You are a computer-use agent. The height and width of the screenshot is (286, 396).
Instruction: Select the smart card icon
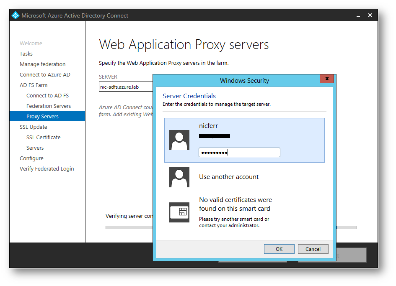(x=179, y=212)
